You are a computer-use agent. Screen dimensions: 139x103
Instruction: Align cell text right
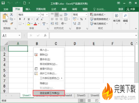pos(61,19)
